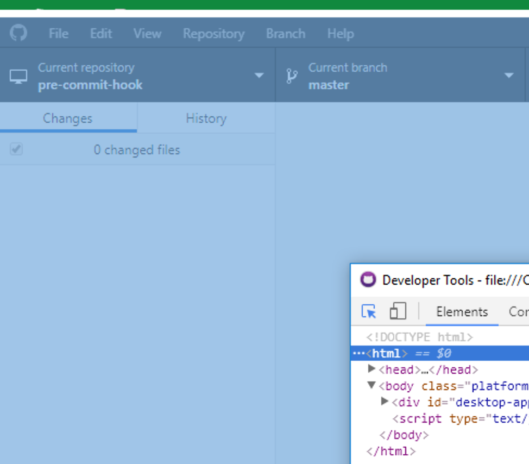Viewport: 529px width, 464px height.
Task: Select the <head>…</head> node
Action: 428,370
